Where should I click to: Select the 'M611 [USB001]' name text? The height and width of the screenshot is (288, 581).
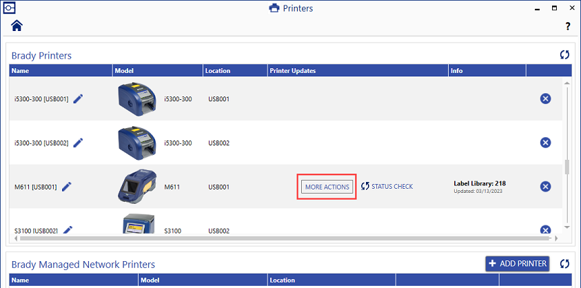point(36,187)
